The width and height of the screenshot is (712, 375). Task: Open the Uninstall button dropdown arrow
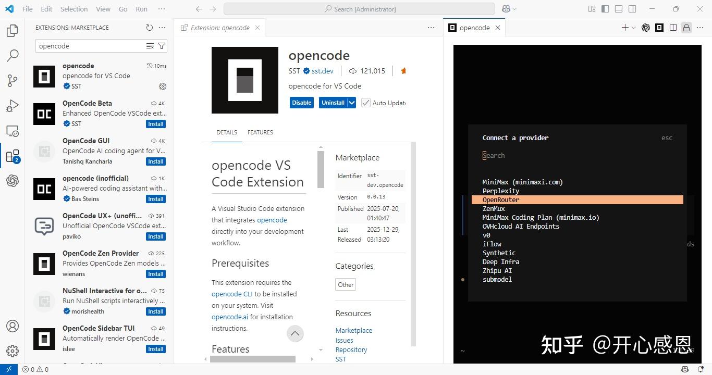(x=352, y=103)
